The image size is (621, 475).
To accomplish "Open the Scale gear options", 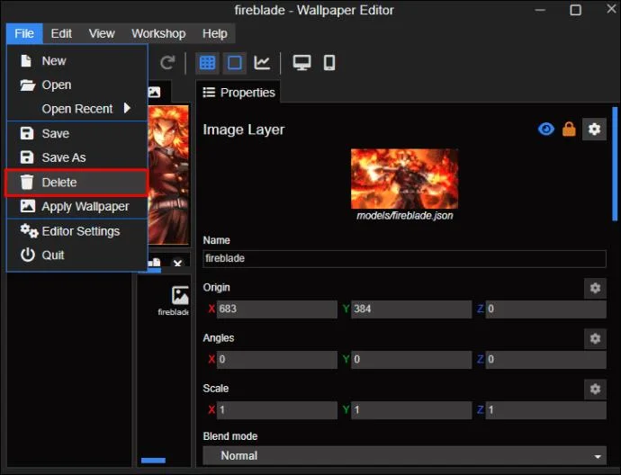I will (x=595, y=389).
